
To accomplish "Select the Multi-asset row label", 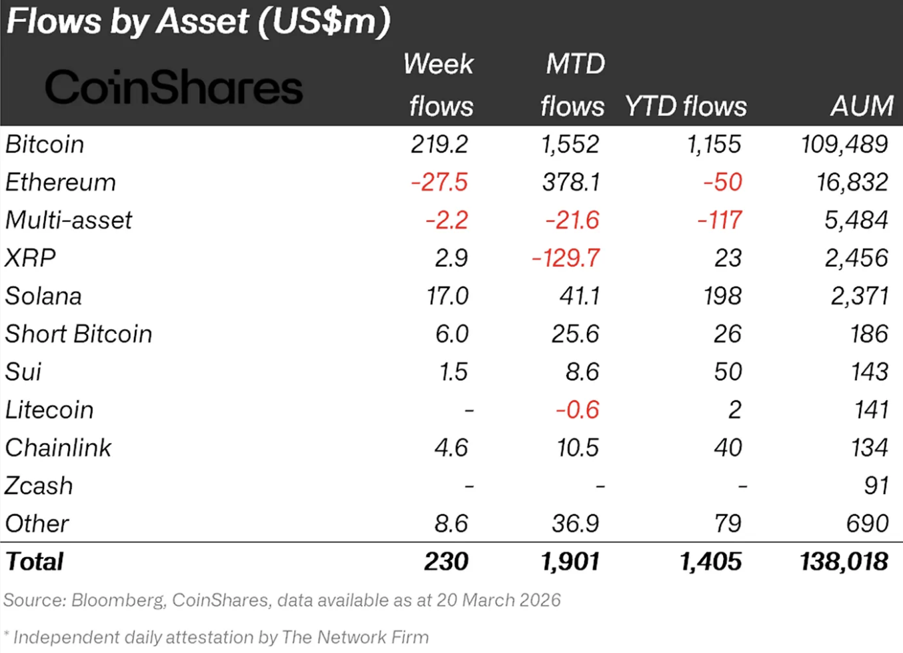I will (69, 221).
